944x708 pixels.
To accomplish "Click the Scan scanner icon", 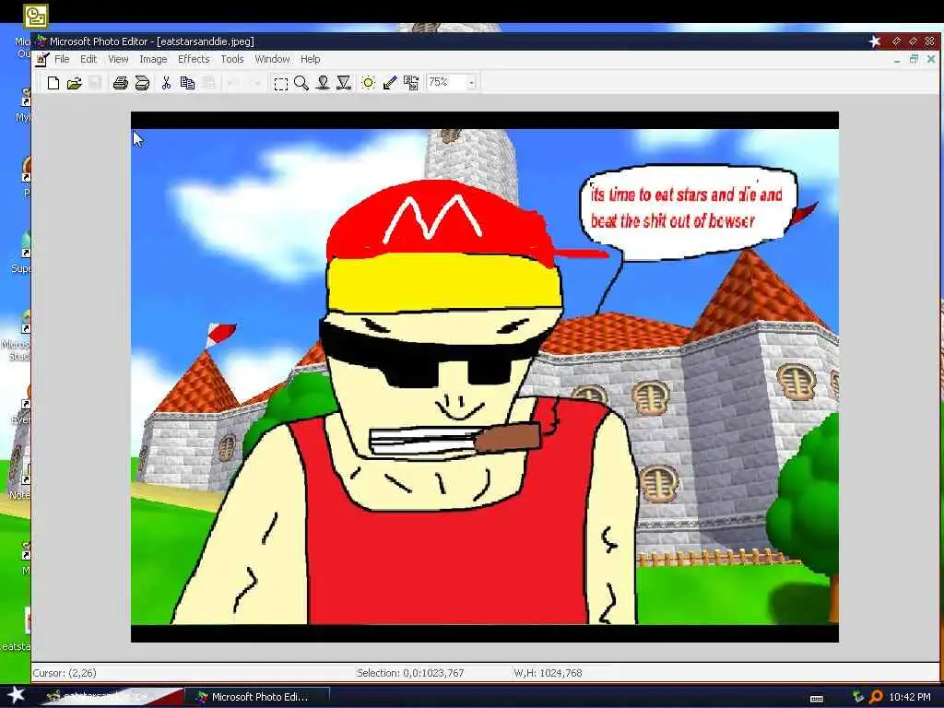I will (142, 83).
